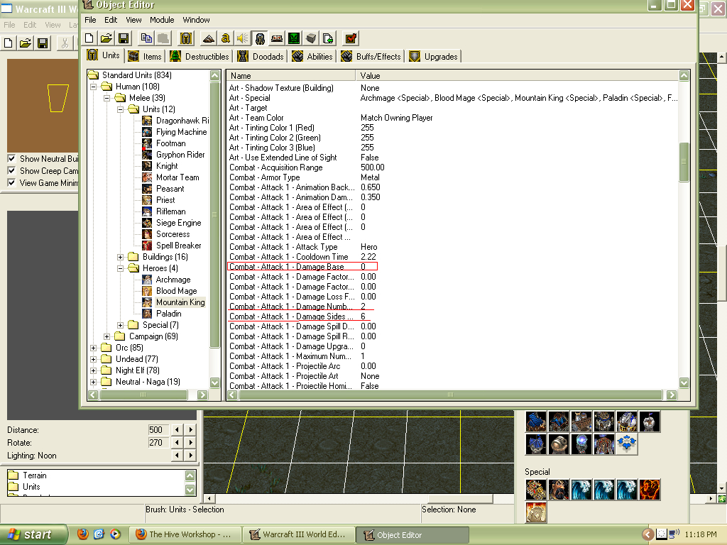Image resolution: width=727 pixels, height=545 pixels.
Task: Expand the Buildings (16) folder
Action: coord(120,257)
